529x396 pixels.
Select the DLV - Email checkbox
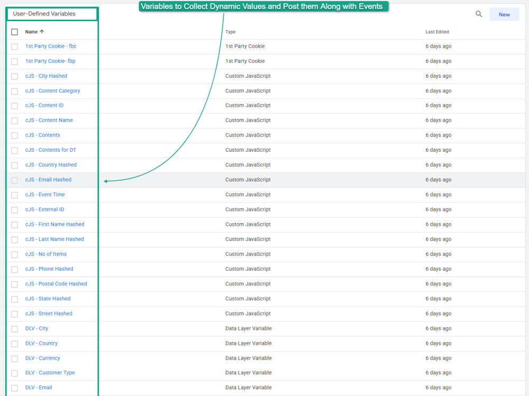(x=14, y=388)
